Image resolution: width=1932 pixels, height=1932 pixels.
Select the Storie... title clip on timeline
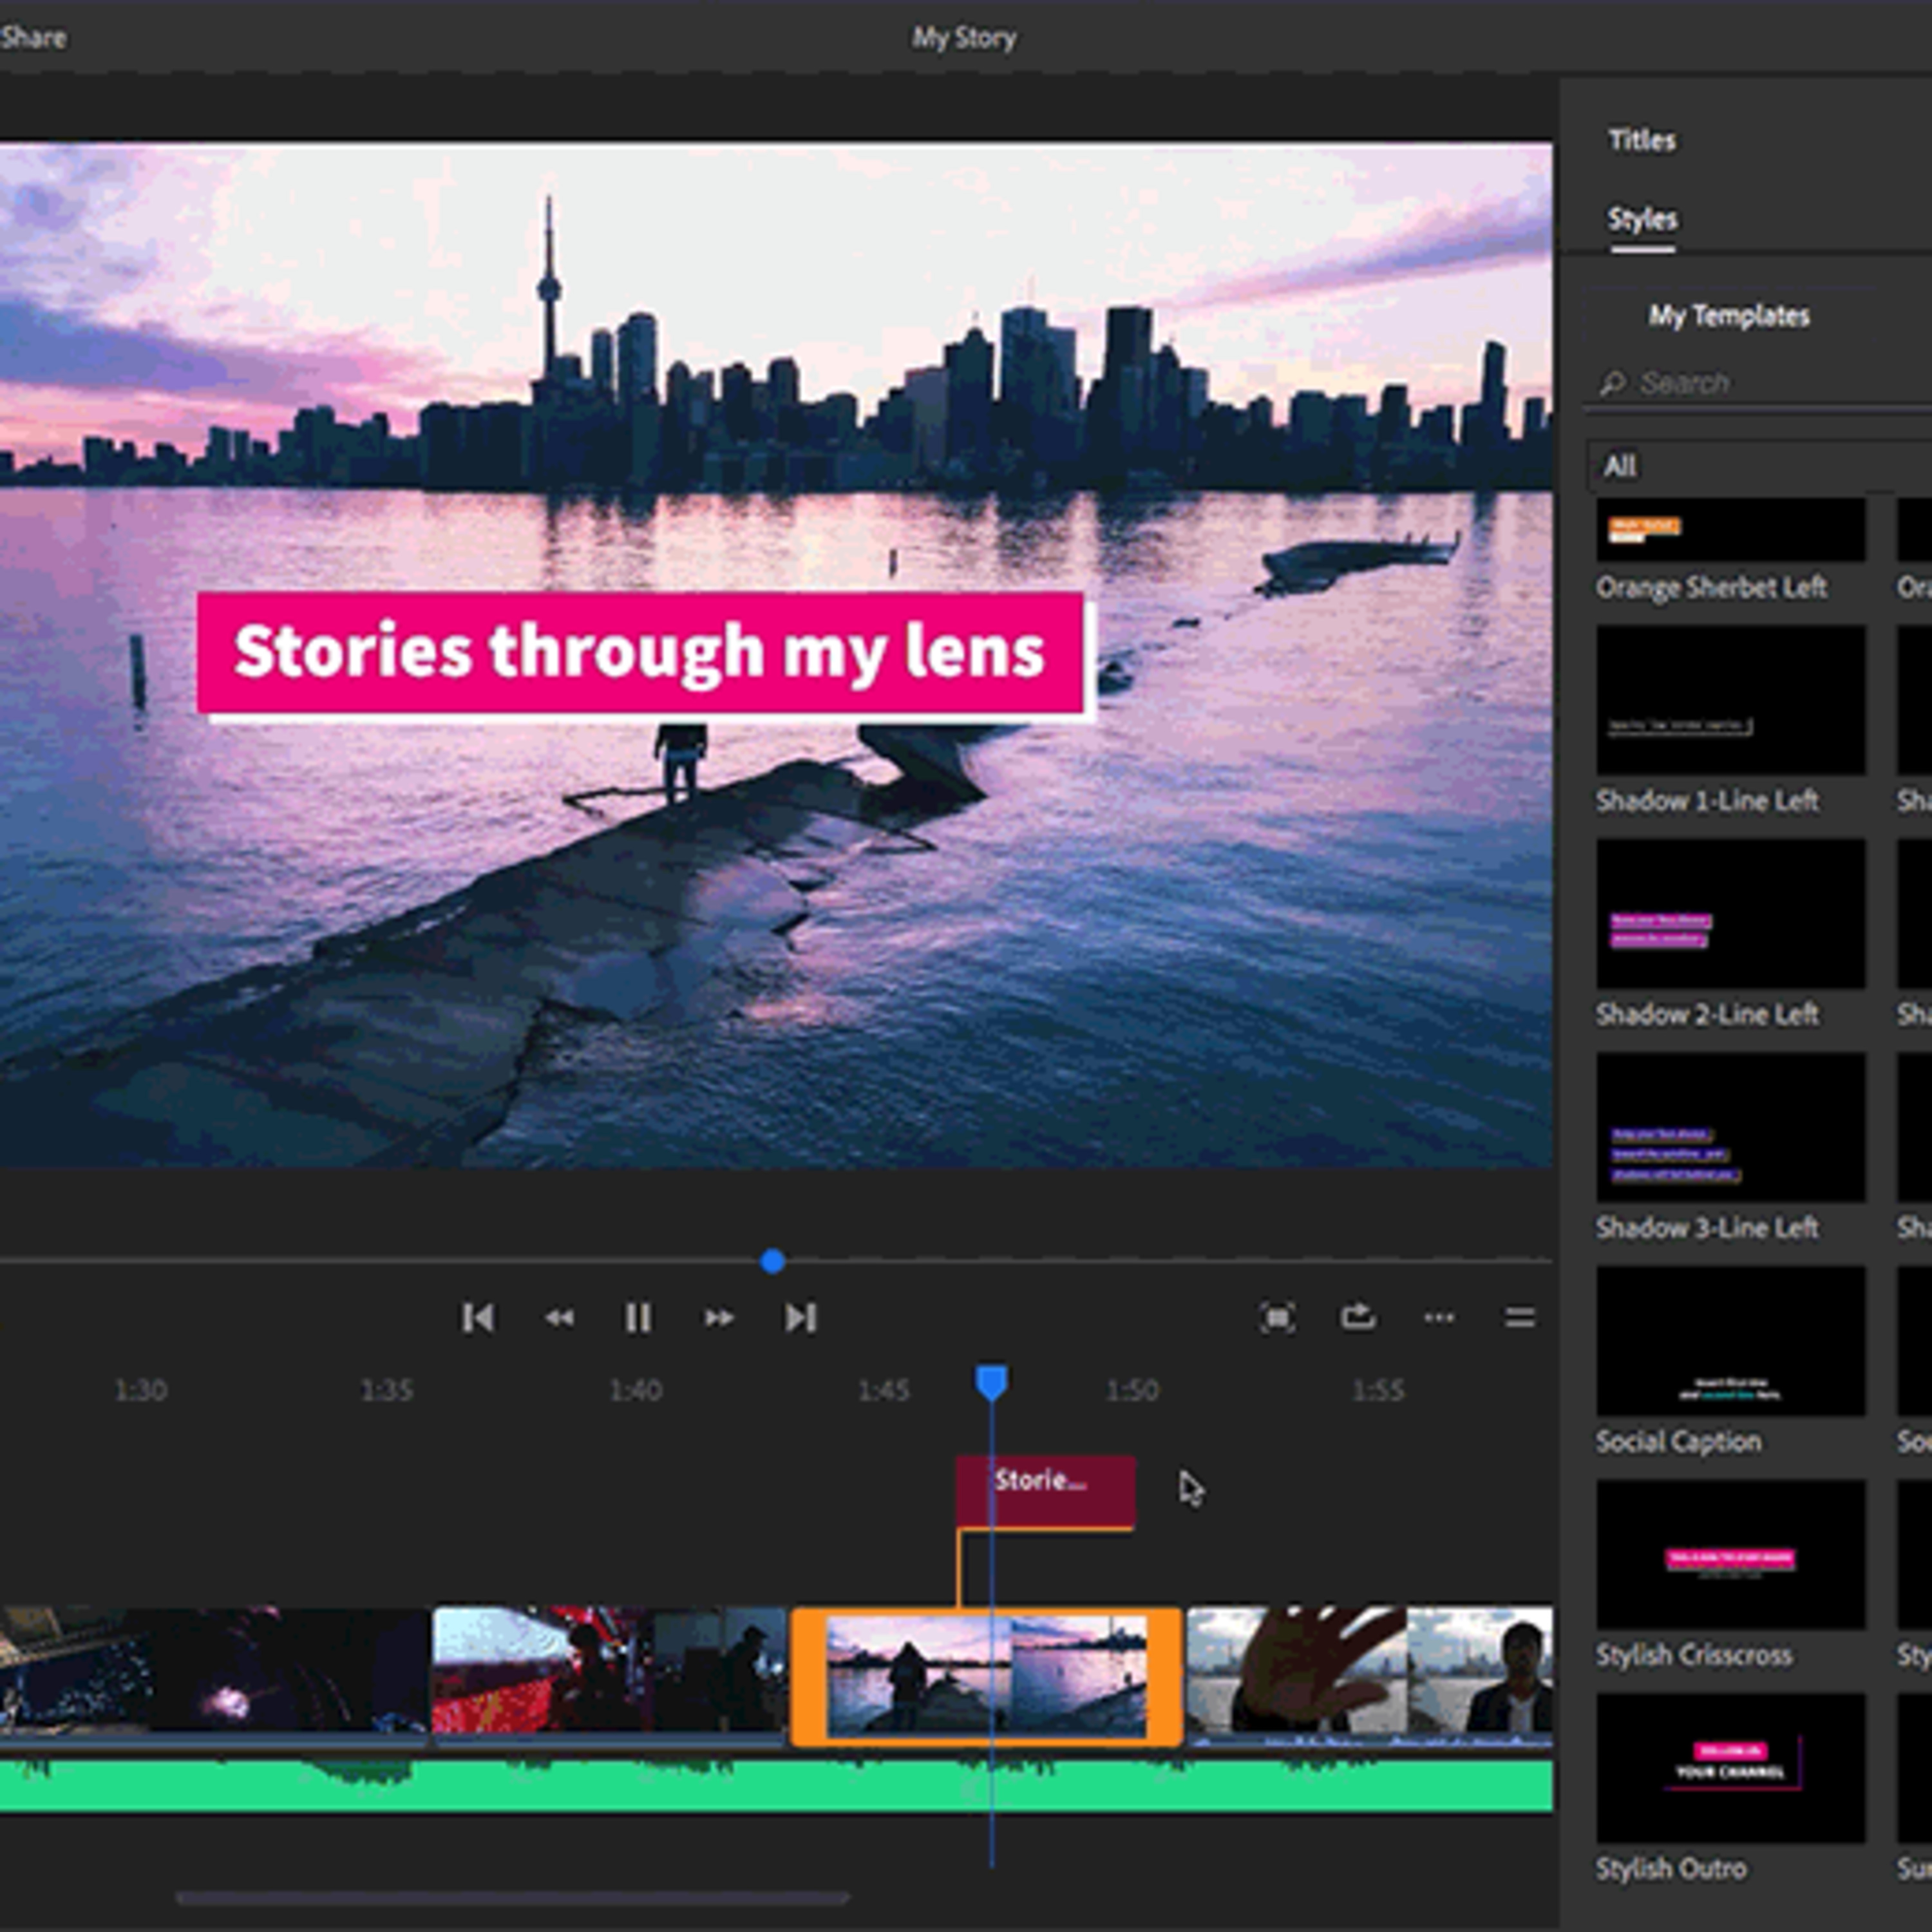1045,1491
